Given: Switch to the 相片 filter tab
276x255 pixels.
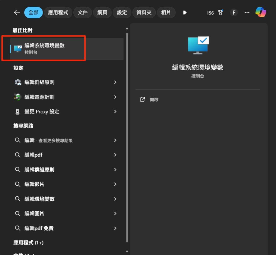Looking at the screenshot, I should pyautogui.click(x=166, y=12).
